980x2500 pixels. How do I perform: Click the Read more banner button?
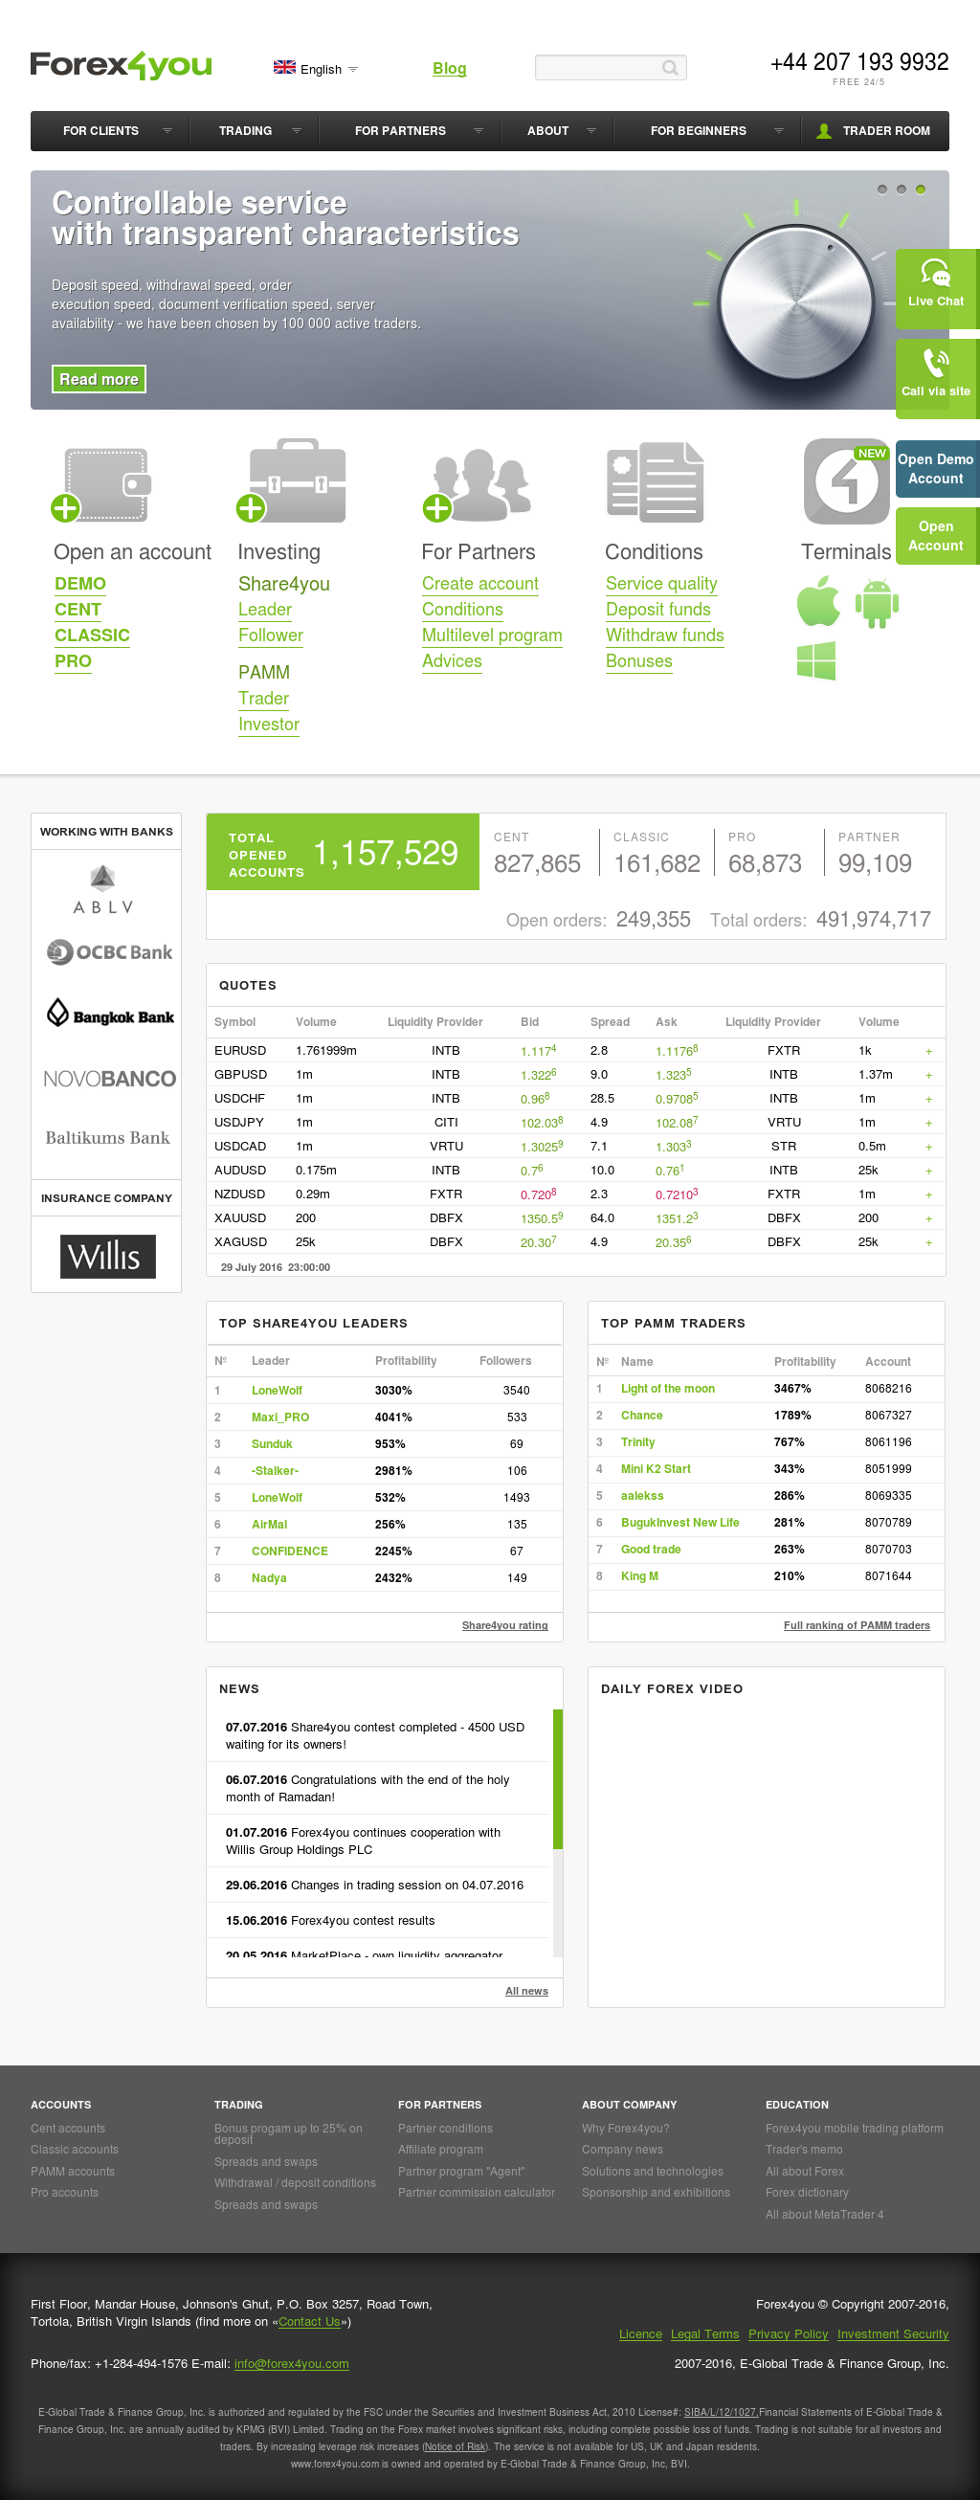99,379
